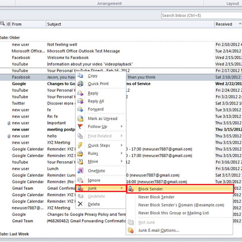The height and width of the screenshot is (242, 242).
Task: Click the 'Date: Older' group header
Action: click(10, 38)
